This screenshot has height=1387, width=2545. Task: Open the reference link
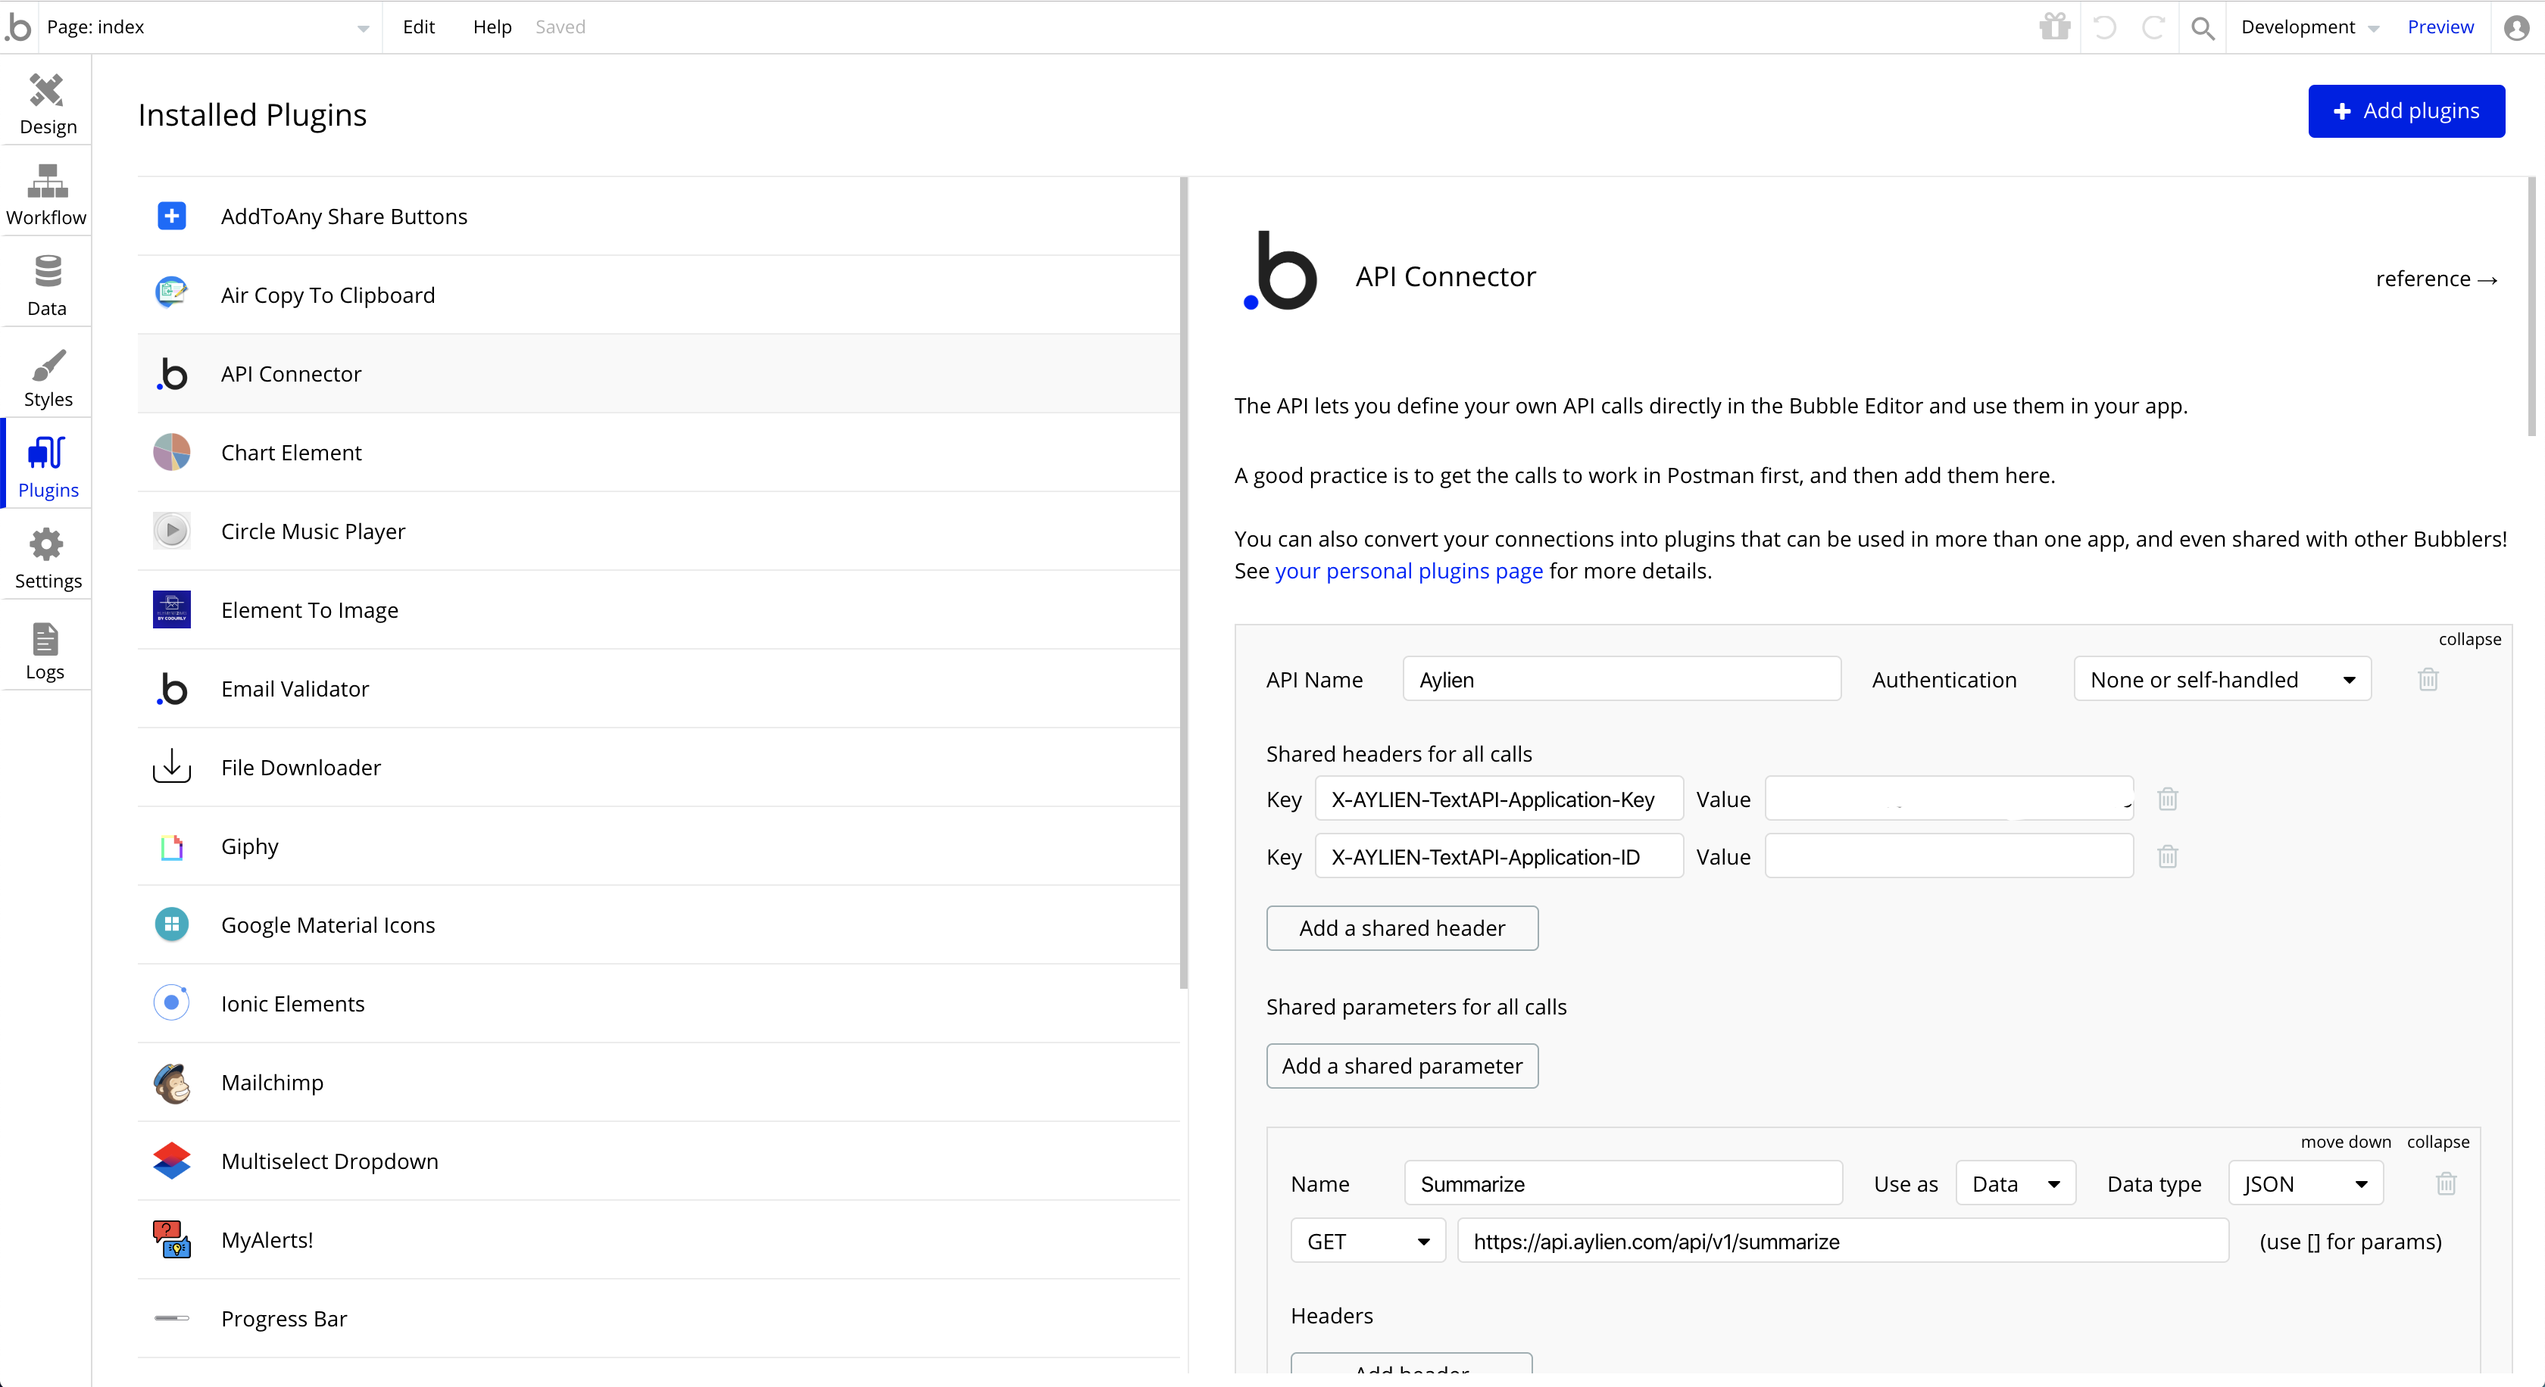tap(2437, 279)
